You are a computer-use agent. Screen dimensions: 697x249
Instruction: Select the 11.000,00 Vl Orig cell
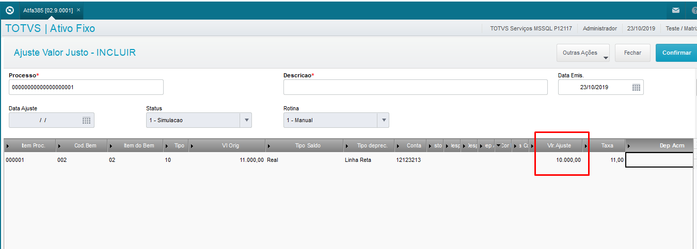click(227, 160)
